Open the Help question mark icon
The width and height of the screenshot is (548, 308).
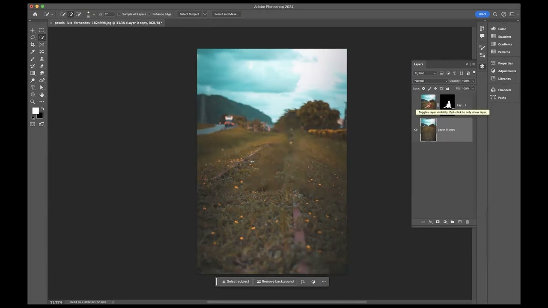(x=503, y=14)
